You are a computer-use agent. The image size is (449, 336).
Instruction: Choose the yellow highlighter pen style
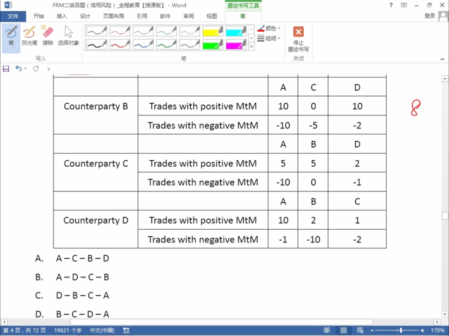point(213,31)
